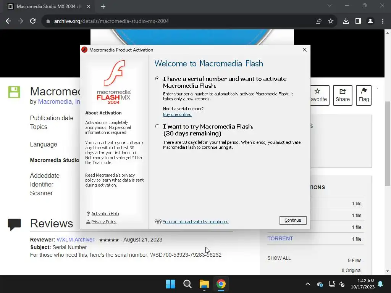
Task: Click the scrollbar down arrow
Action: pyautogui.click(x=388, y=271)
